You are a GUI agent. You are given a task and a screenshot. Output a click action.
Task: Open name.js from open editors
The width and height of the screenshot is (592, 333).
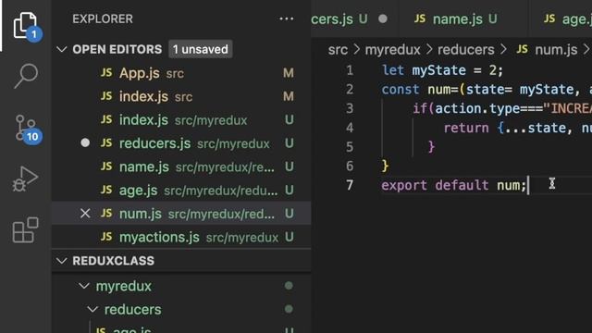[181, 166]
